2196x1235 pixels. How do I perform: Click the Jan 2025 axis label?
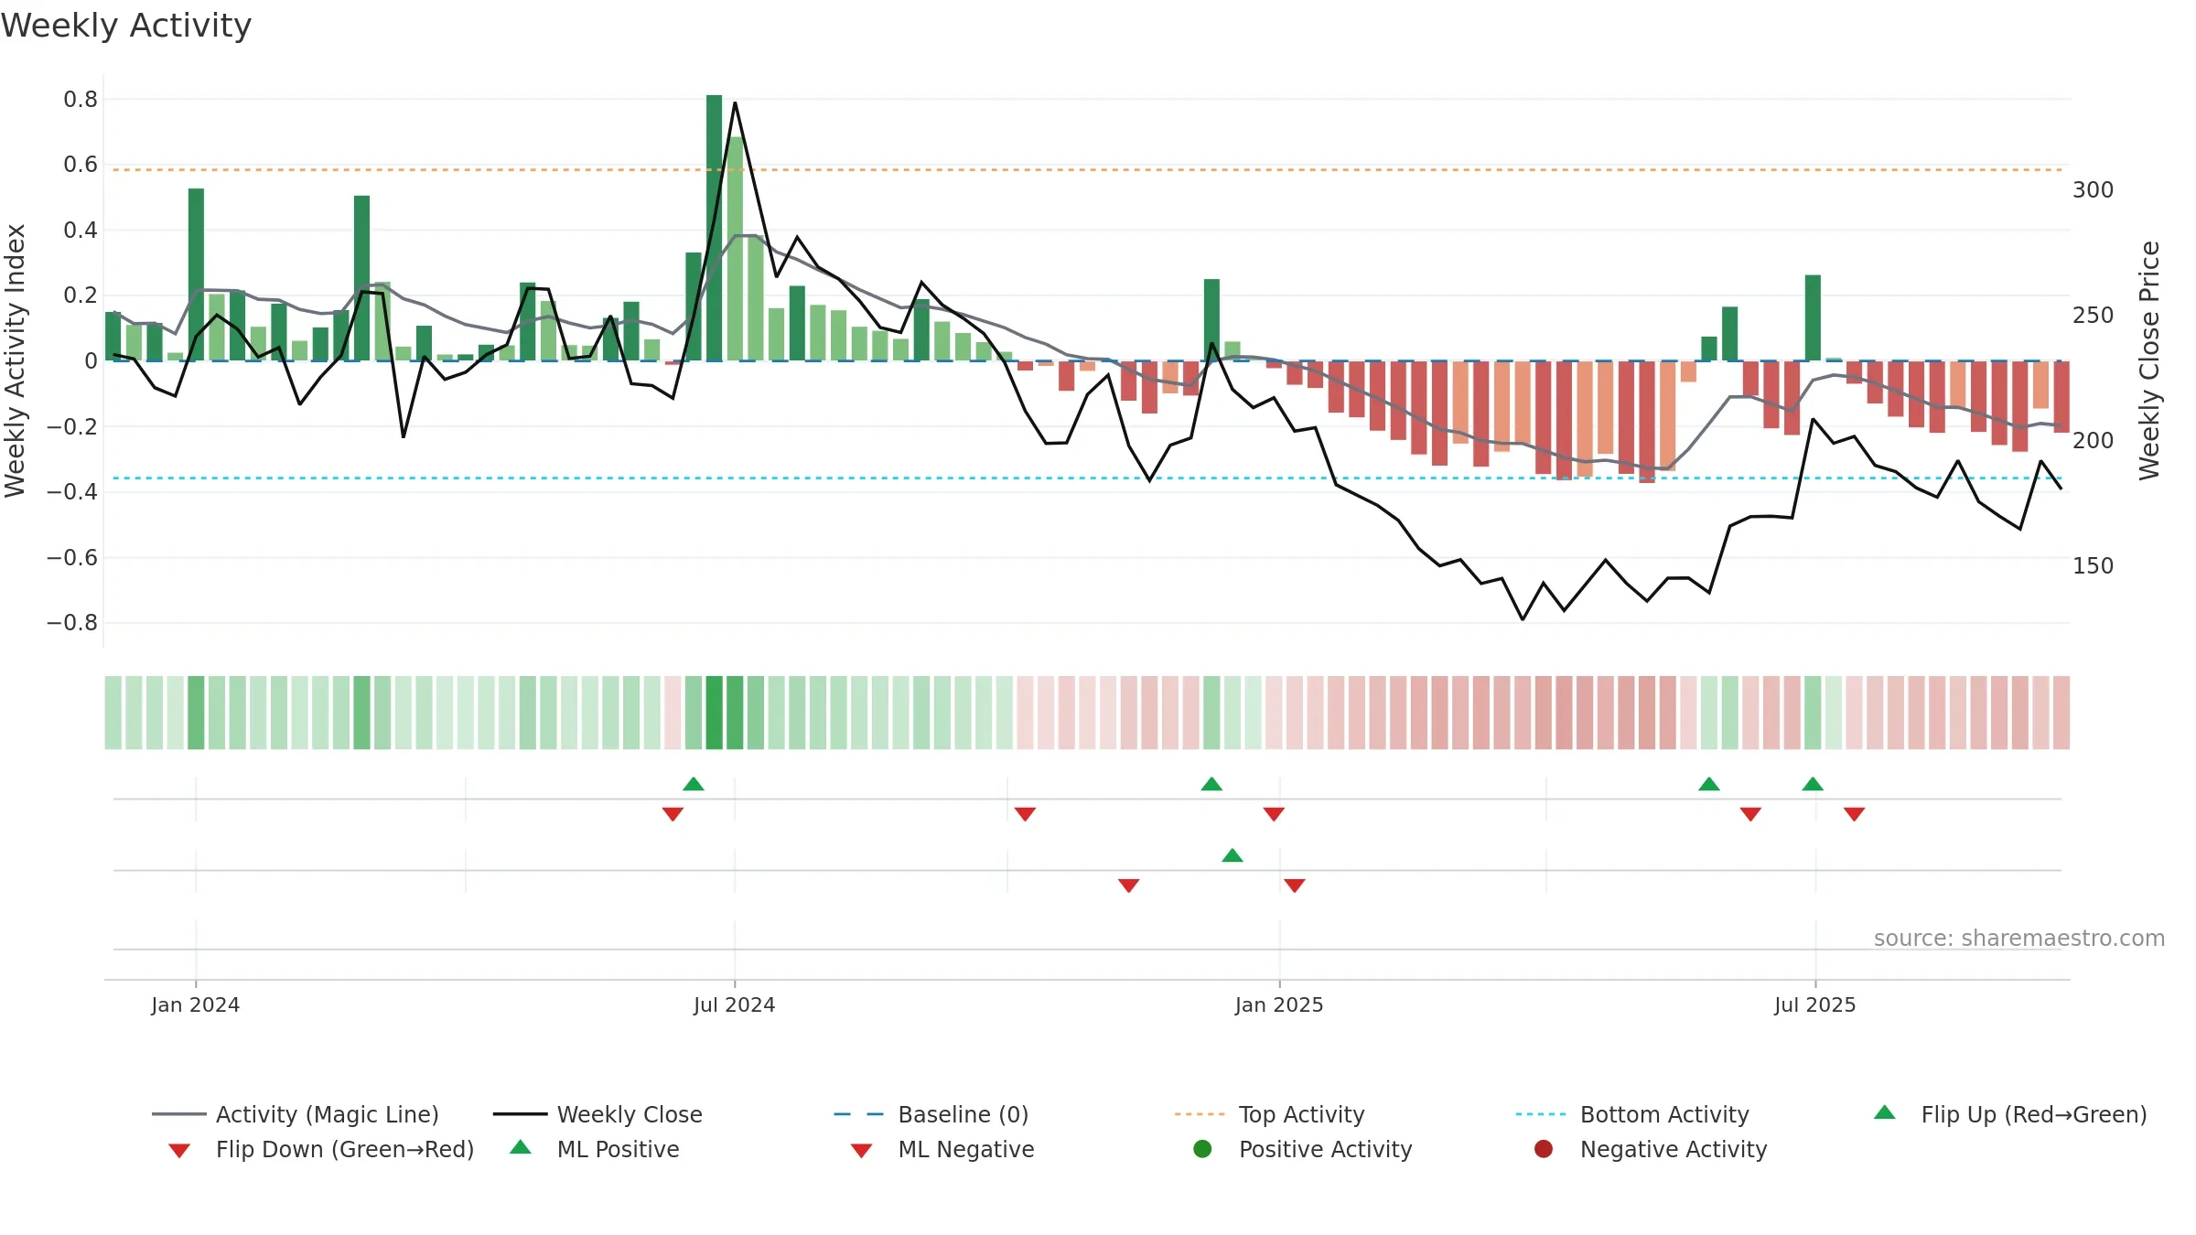click(x=1279, y=1004)
